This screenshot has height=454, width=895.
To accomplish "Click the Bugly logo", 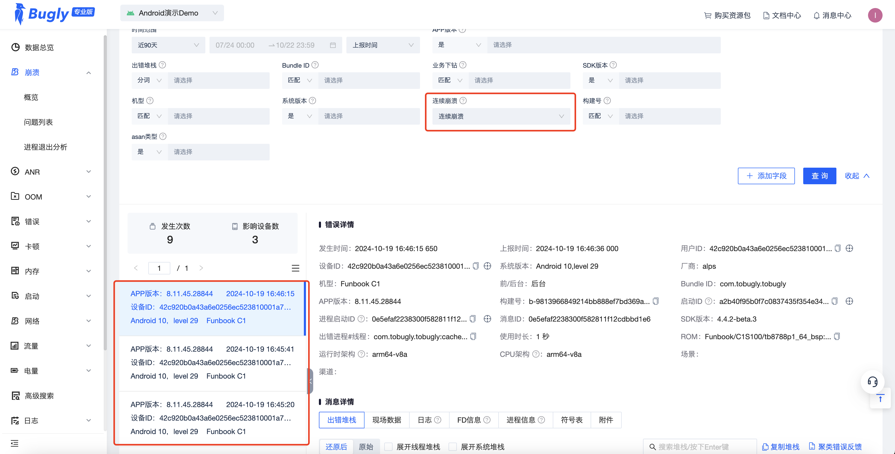I will [x=54, y=14].
